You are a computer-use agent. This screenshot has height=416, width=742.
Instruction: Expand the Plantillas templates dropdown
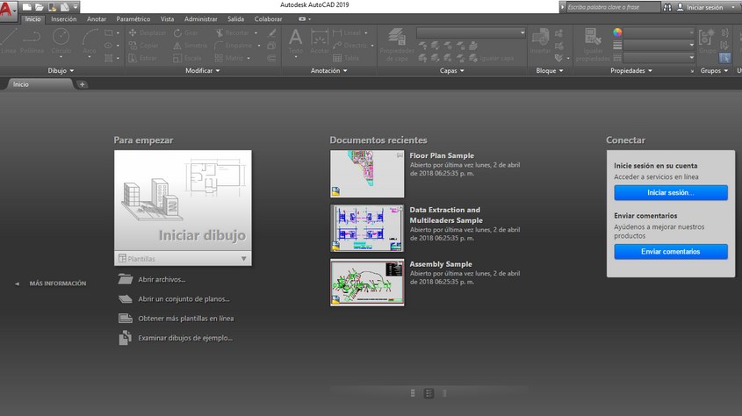(x=243, y=259)
